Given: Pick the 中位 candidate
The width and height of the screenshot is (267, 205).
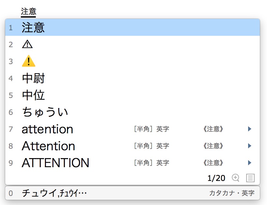Looking at the screenshot, I should pos(33,95).
